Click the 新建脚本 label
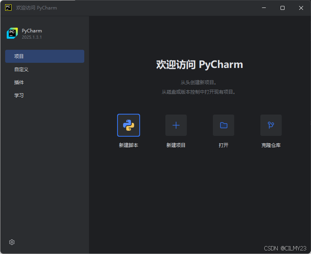311x254 pixels. tap(129, 145)
